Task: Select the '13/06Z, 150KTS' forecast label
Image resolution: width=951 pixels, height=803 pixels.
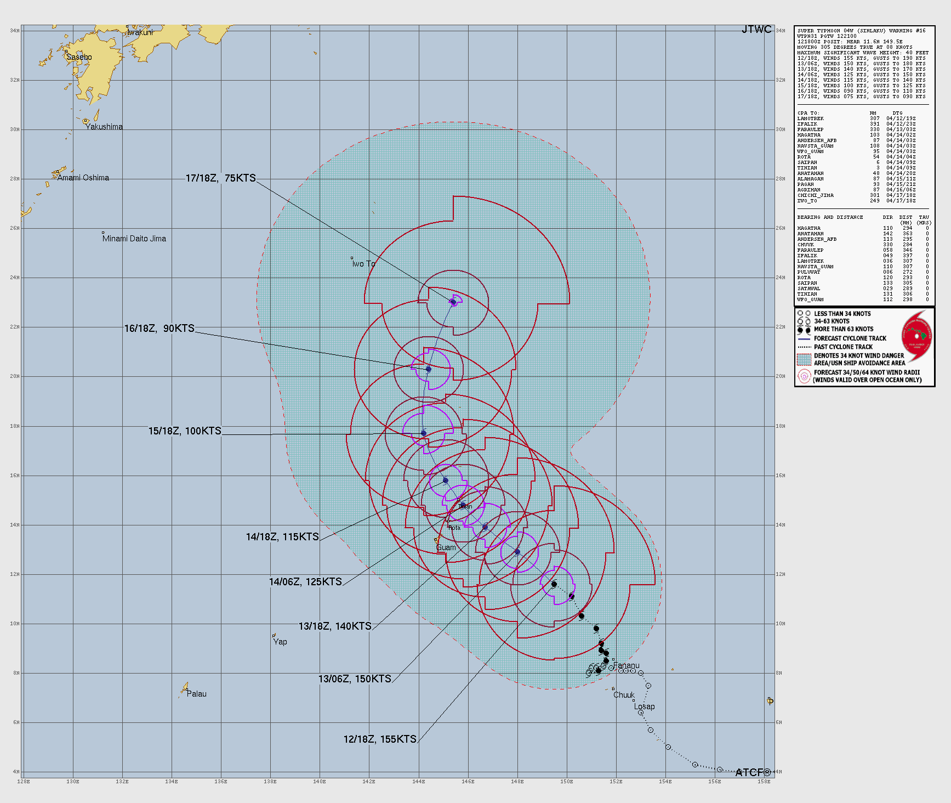Action: click(355, 679)
